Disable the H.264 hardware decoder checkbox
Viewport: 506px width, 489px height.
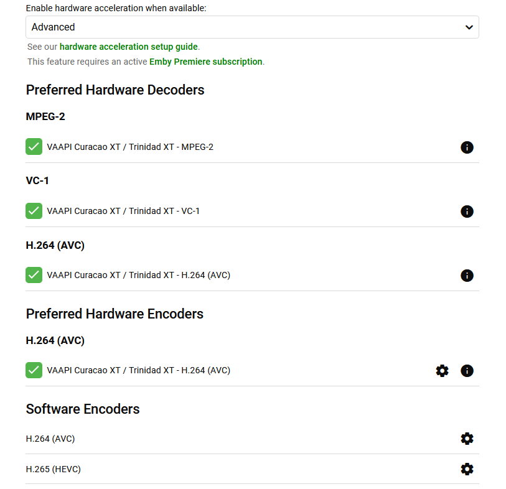click(x=34, y=275)
